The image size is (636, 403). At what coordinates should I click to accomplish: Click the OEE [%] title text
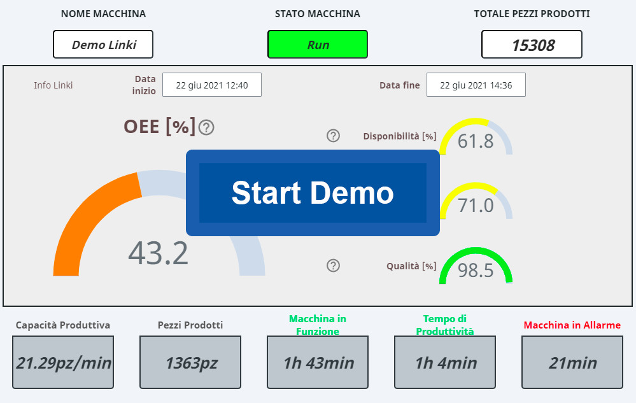(160, 127)
